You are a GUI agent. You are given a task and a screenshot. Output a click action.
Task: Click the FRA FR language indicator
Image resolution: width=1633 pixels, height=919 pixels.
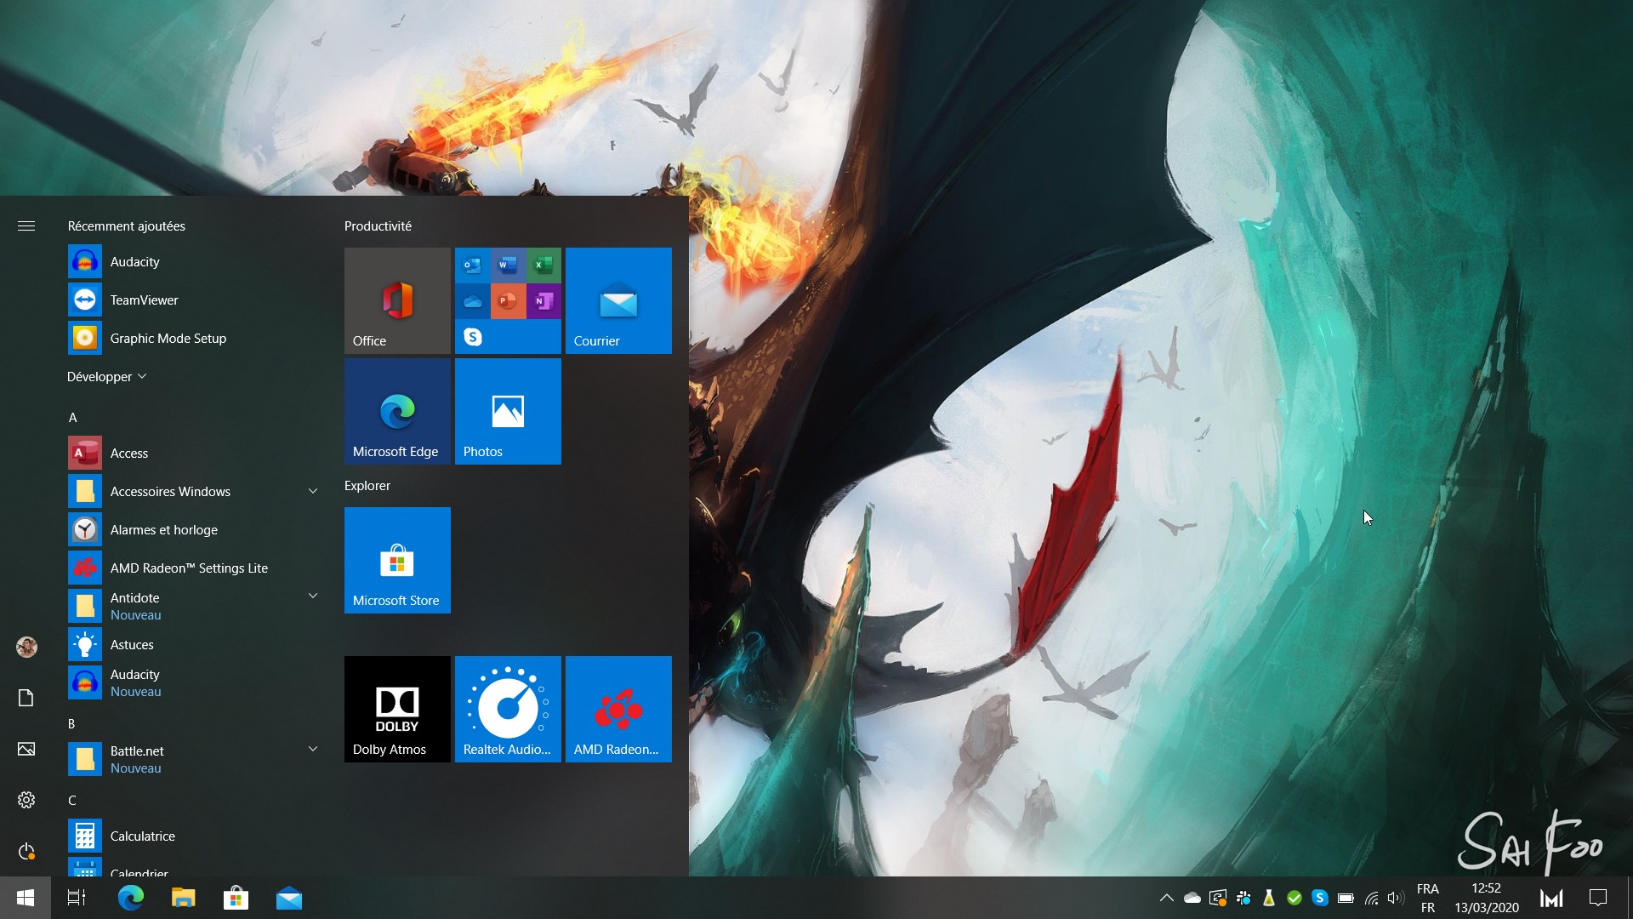pos(1428,898)
